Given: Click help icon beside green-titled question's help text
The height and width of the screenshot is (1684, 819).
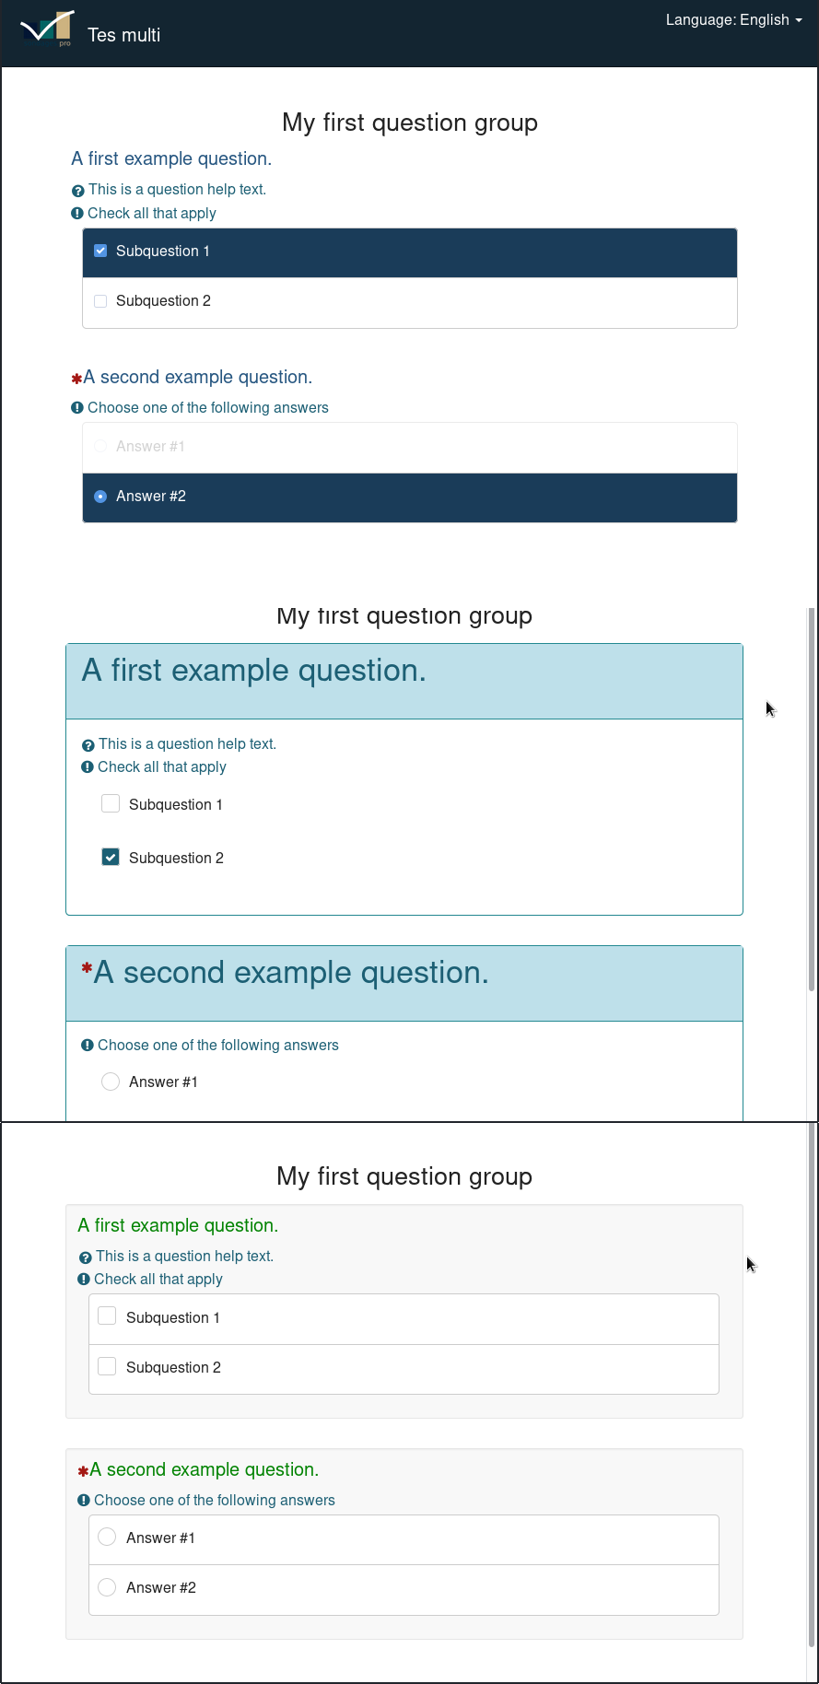Looking at the screenshot, I should [x=85, y=1257].
